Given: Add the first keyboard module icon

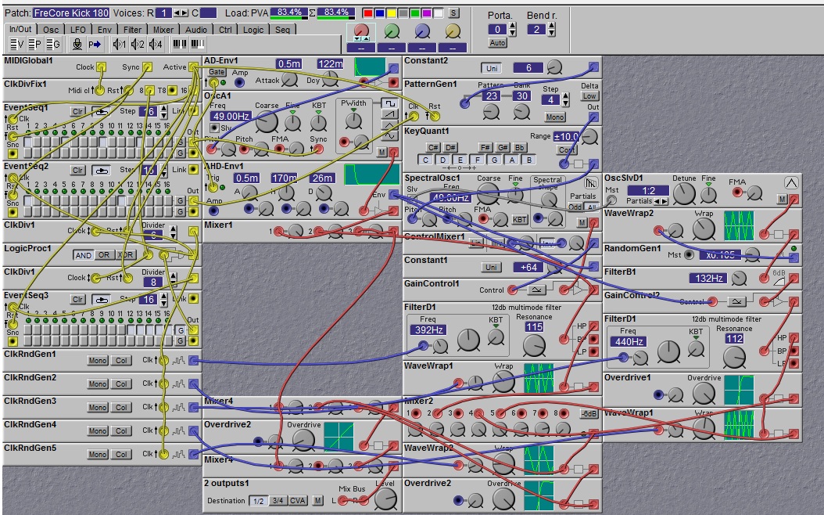Looking at the screenshot, I should (x=180, y=44).
